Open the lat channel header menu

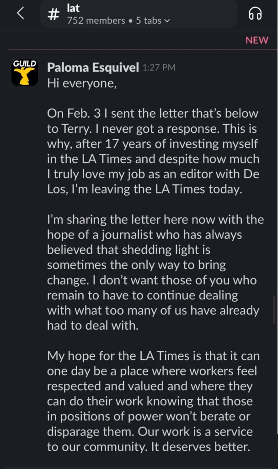point(73,8)
